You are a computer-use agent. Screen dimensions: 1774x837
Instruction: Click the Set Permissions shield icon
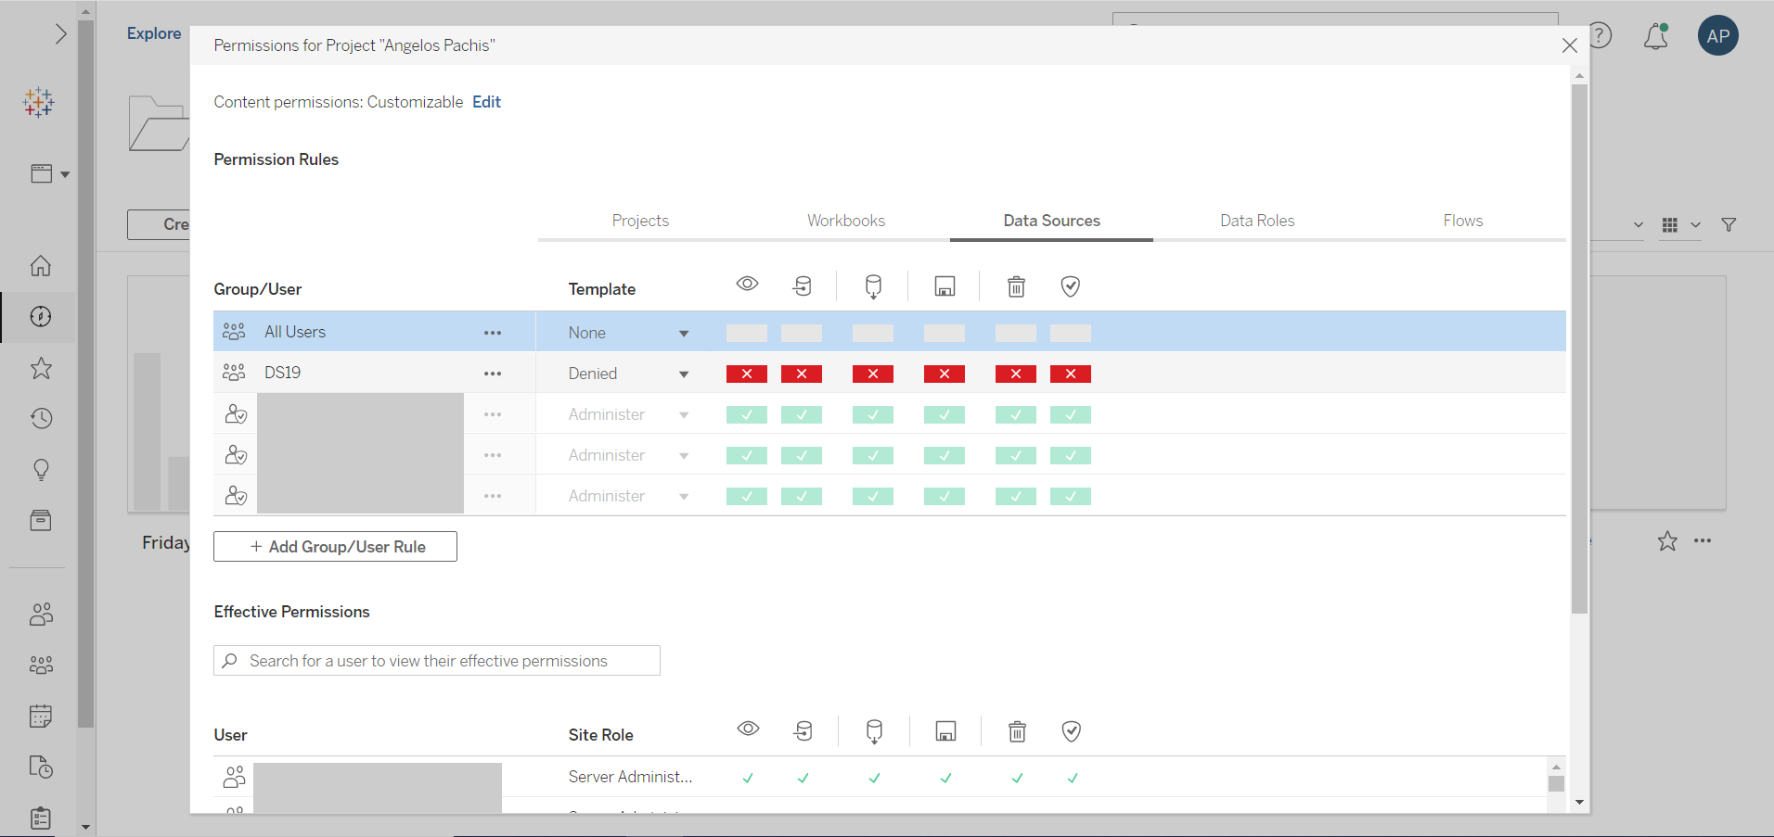[1070, 285]
